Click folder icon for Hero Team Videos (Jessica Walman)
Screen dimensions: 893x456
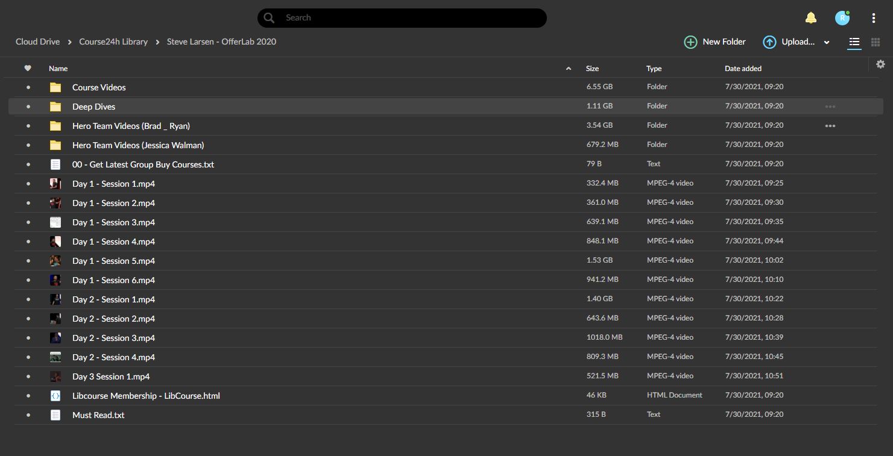55,145
